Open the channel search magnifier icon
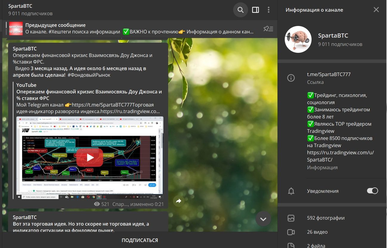 (240, 10)
